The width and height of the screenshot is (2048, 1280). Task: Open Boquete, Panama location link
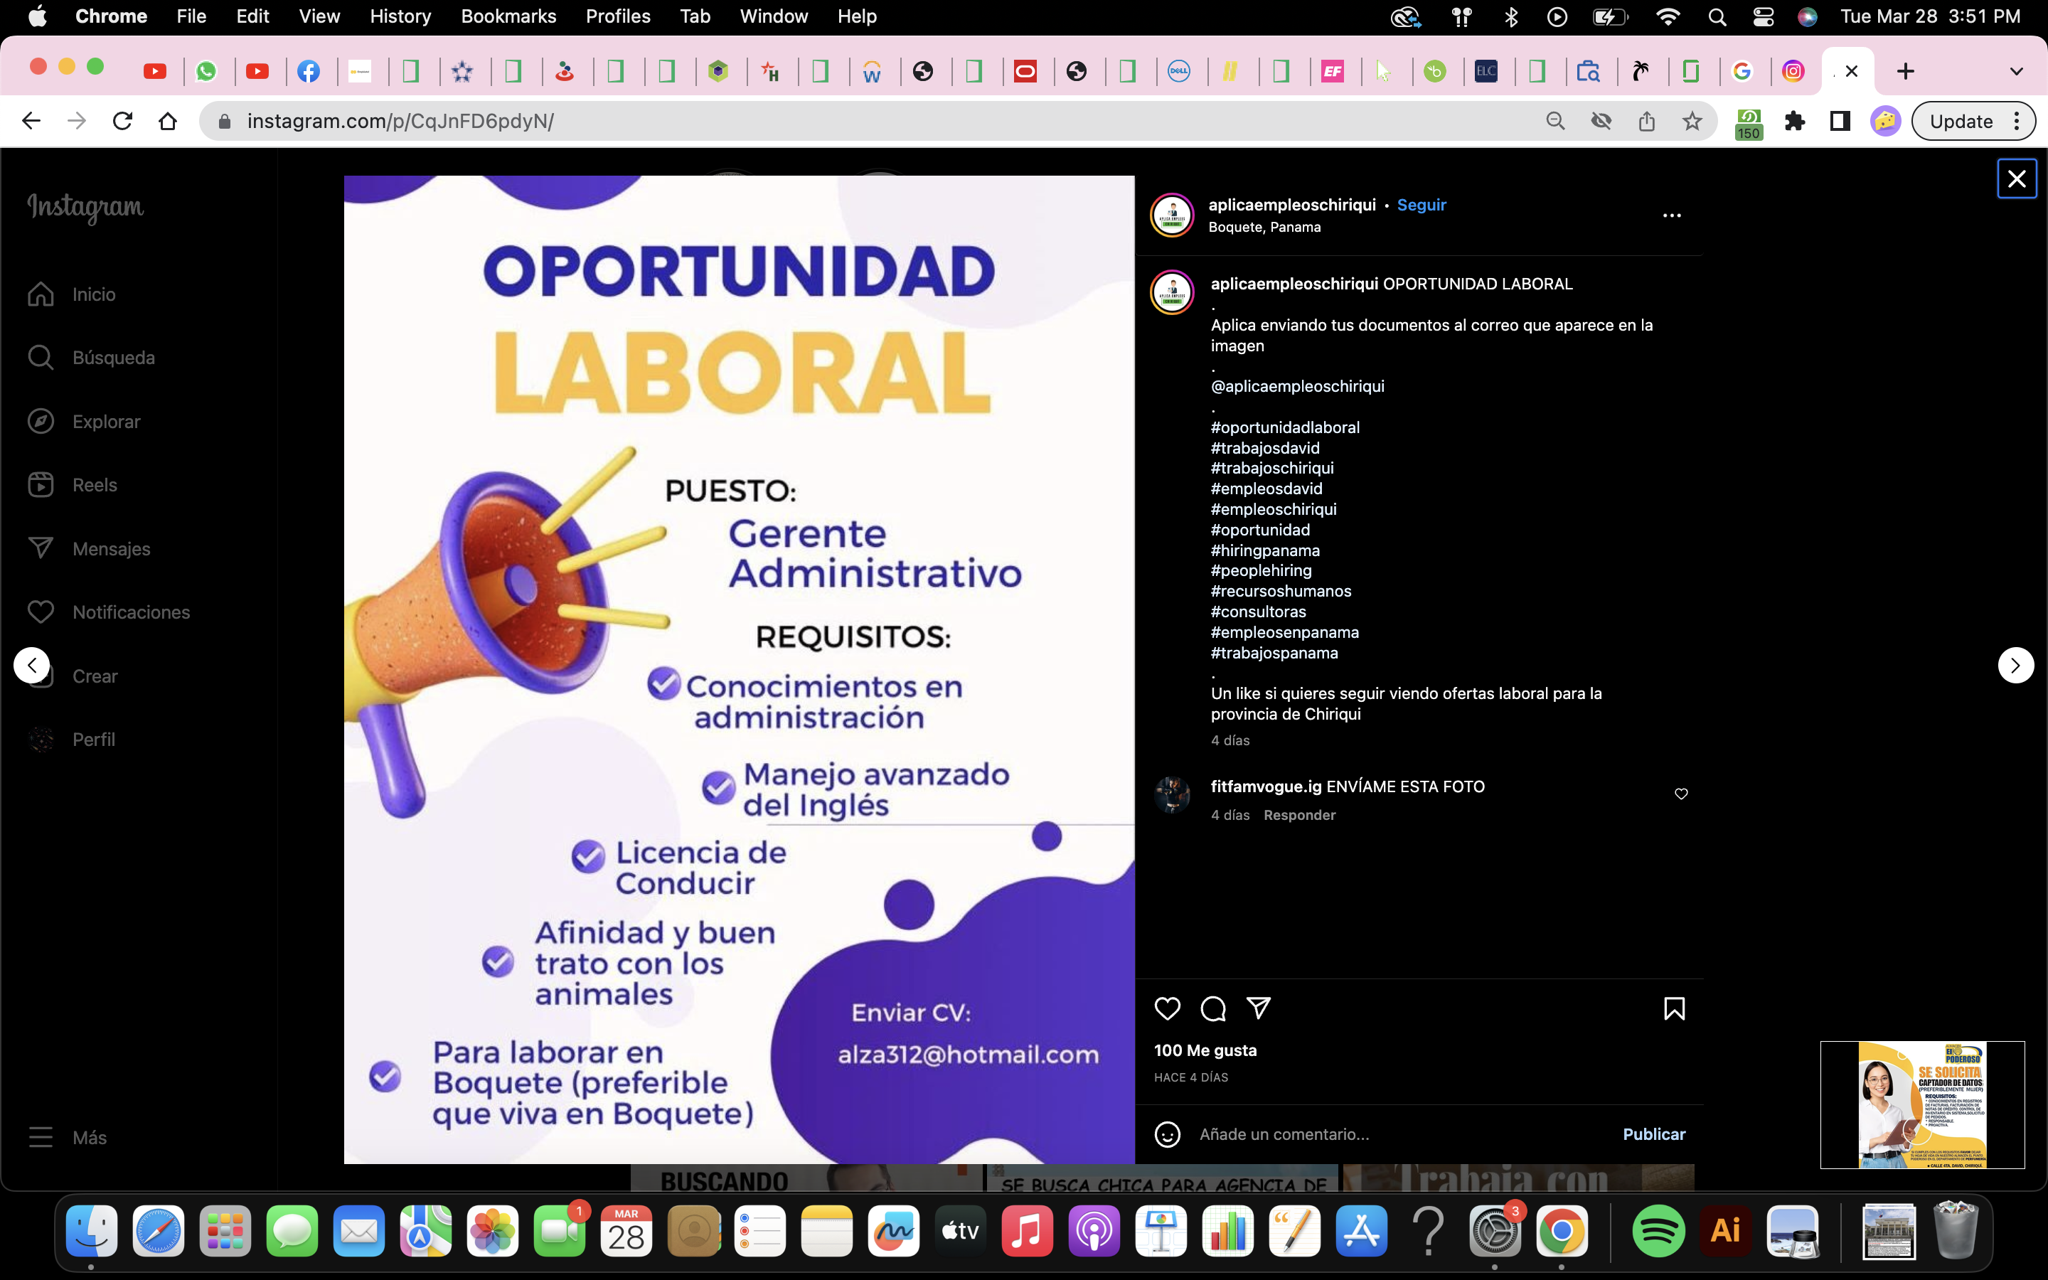[1264, 227]
